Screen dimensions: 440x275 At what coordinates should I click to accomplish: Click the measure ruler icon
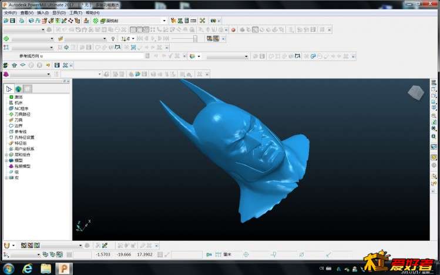tap(193, 21)
